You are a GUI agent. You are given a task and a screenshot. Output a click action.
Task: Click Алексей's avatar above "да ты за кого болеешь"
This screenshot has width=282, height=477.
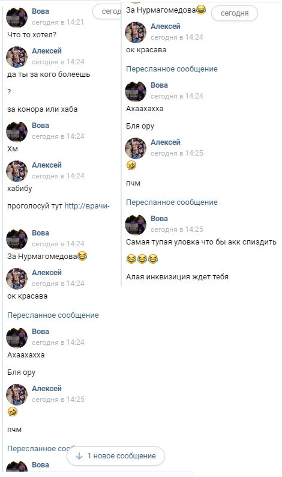click(x=17, y=56)
